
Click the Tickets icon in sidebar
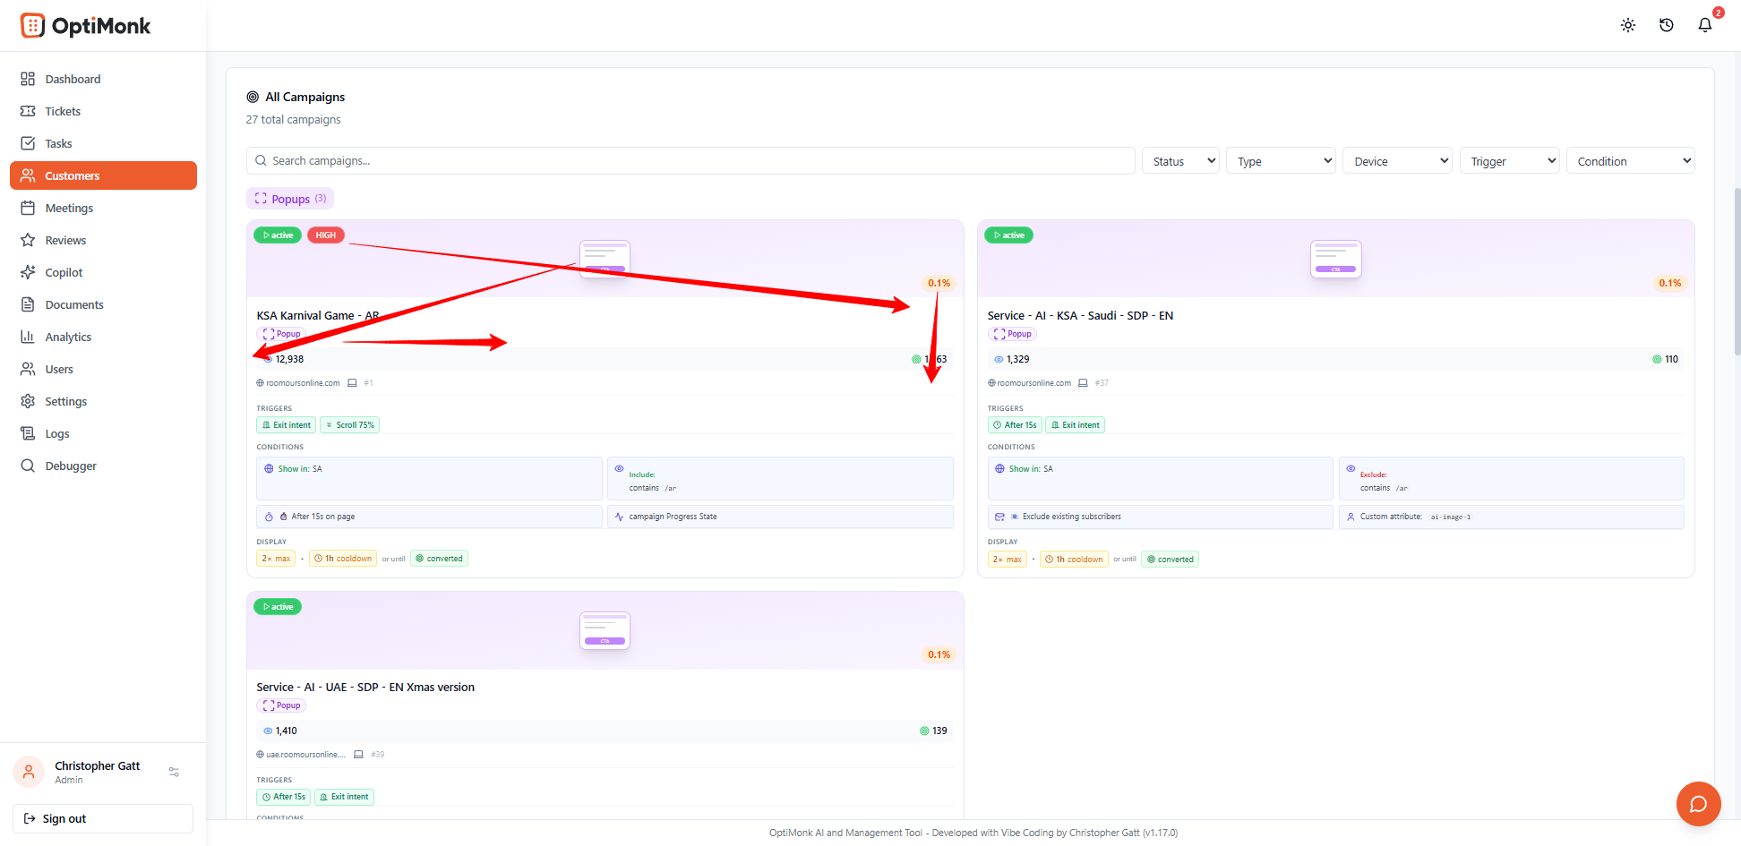pos(28,111)
